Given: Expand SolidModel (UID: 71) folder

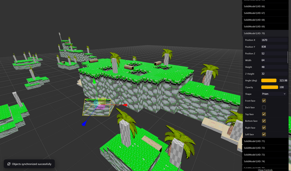Looking at the screenshot, I should [x=265, y=141].
